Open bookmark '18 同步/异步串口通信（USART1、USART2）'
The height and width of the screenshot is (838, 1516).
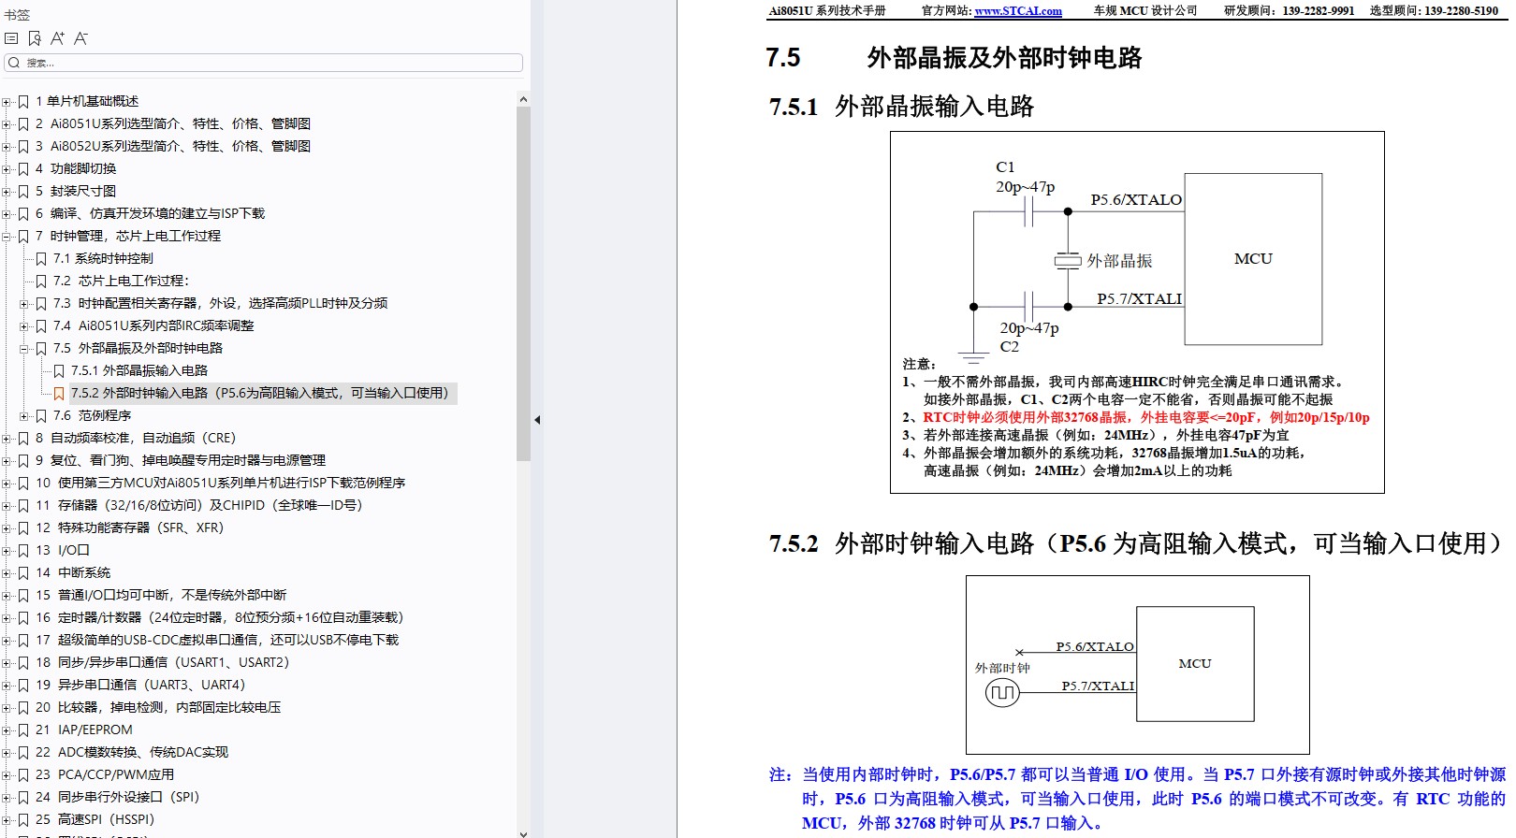pos(163,662)
